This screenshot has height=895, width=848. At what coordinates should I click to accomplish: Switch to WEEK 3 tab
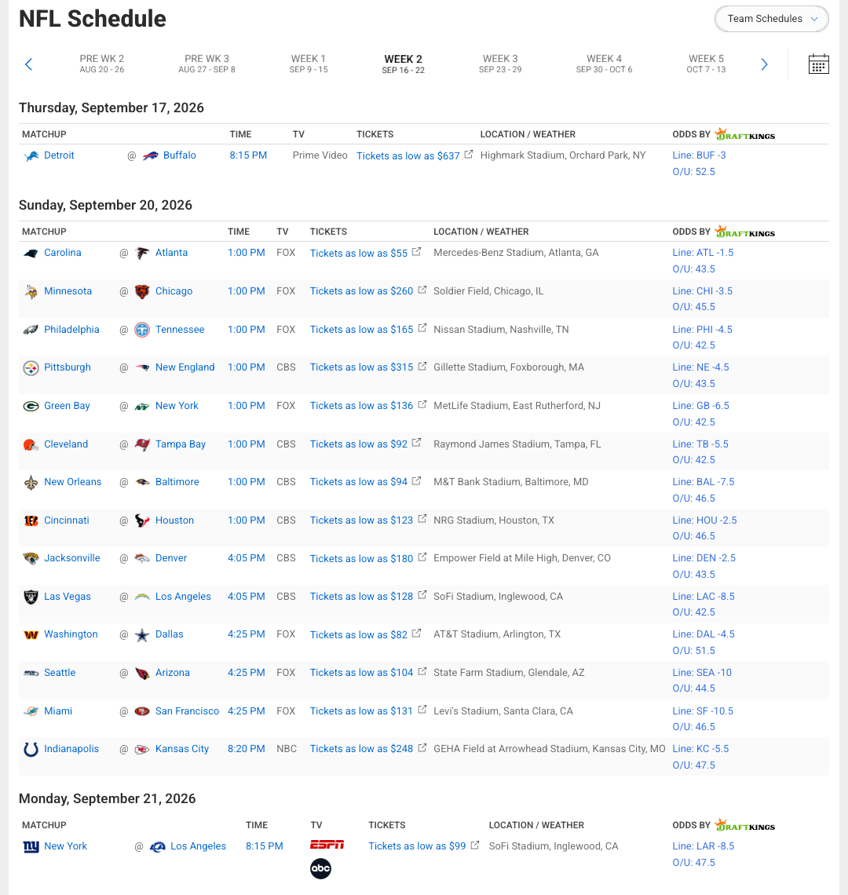click(x=500, y=64)
